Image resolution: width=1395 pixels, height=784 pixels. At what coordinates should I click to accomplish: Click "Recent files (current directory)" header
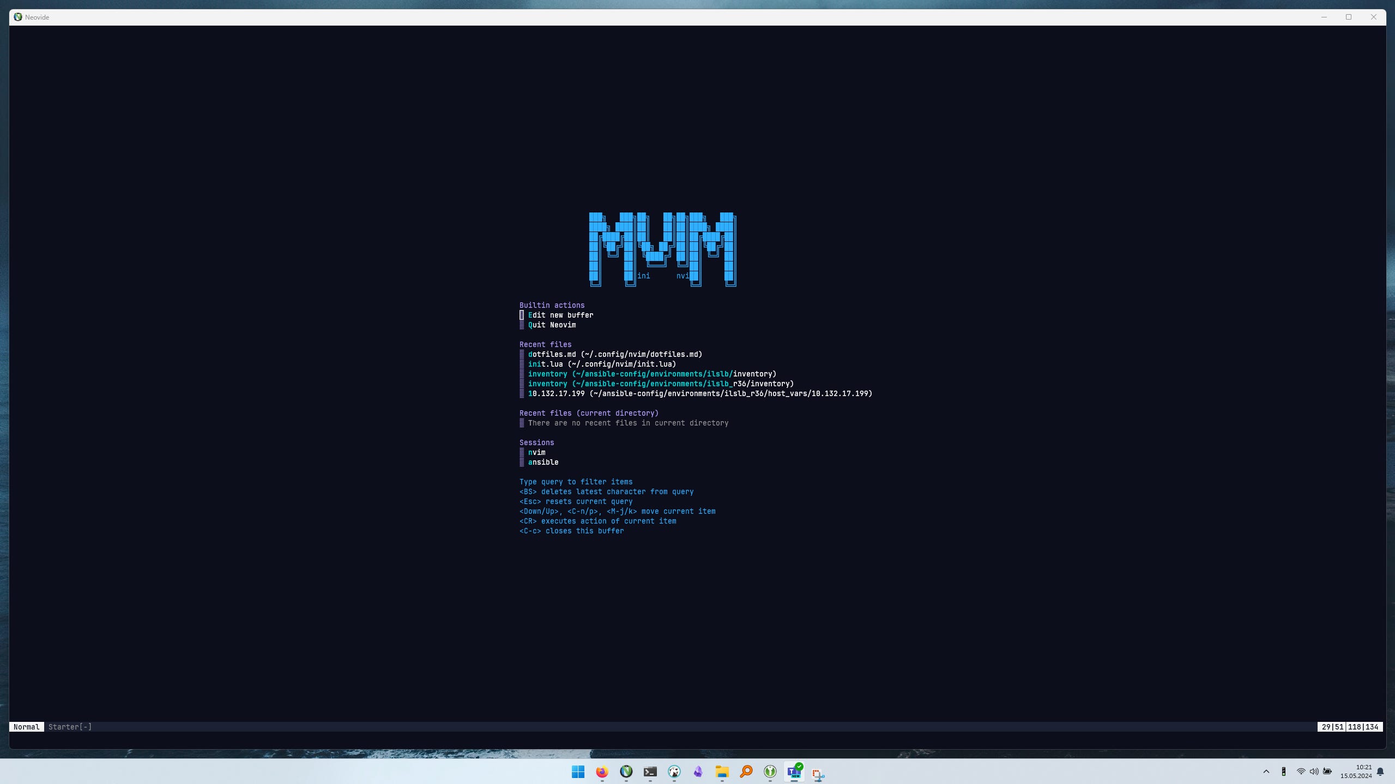[589, 413]
